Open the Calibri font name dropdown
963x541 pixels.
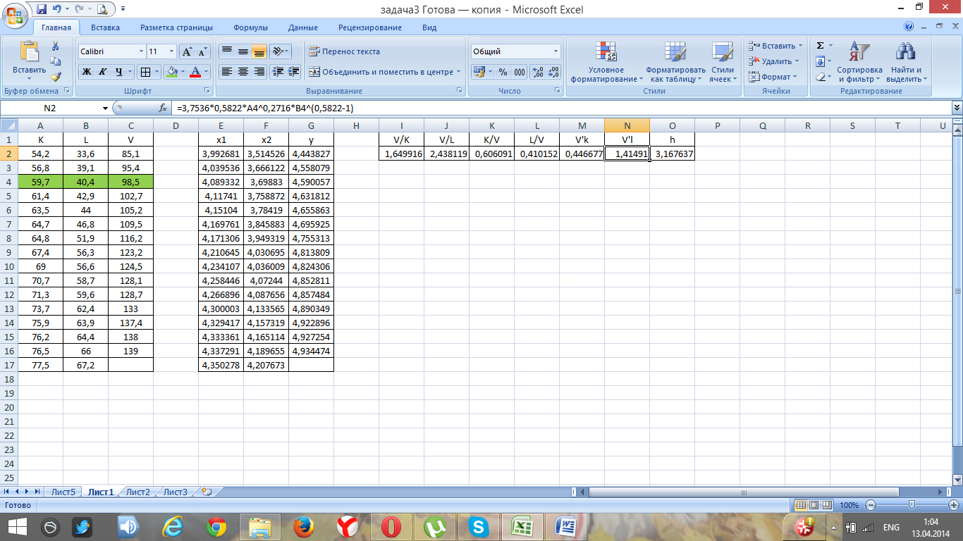pyautogui.click(x=140, y=51)
